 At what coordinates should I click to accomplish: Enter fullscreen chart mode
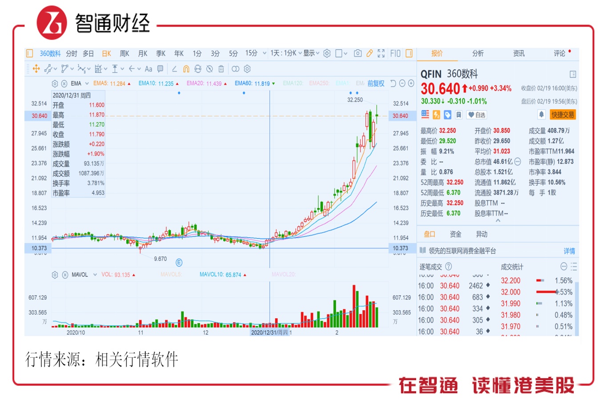click(381, 53)
